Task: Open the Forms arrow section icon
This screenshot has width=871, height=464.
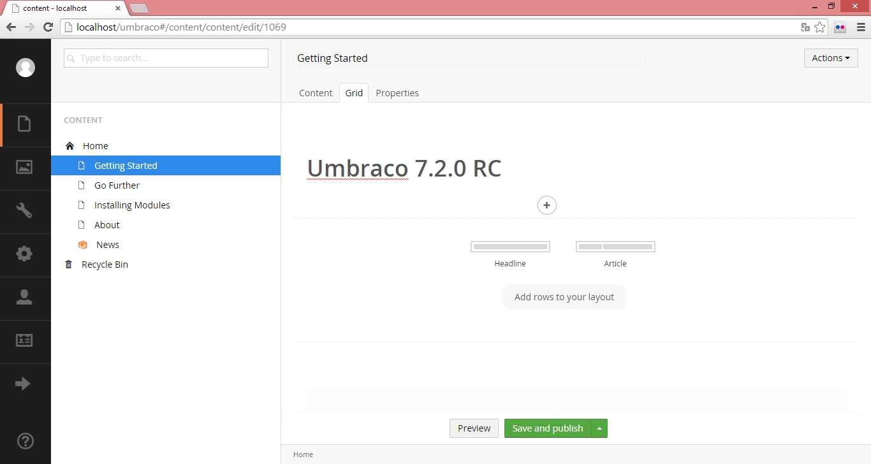Action: 23,384
